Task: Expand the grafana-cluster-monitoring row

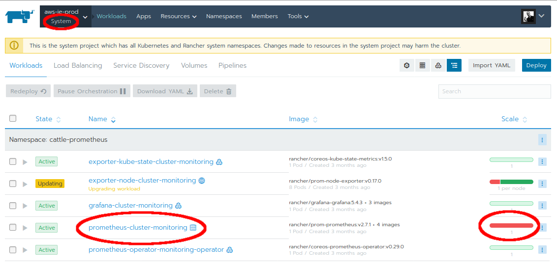Action: [25, 206]
